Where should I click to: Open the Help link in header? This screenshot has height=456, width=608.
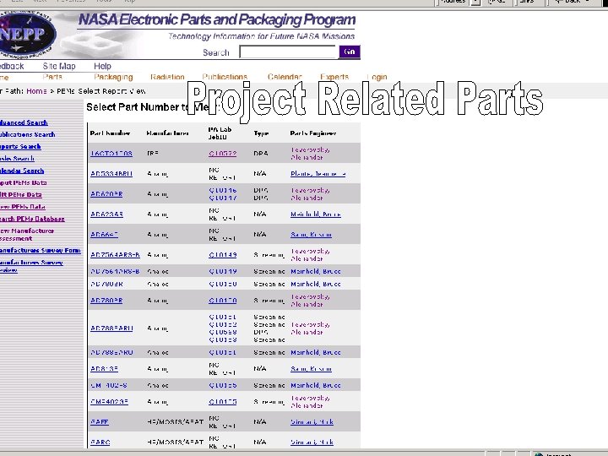coord(102,66)
